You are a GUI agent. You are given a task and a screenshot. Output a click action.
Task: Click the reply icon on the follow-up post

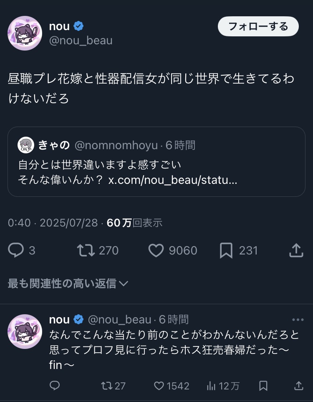[55, 386]
